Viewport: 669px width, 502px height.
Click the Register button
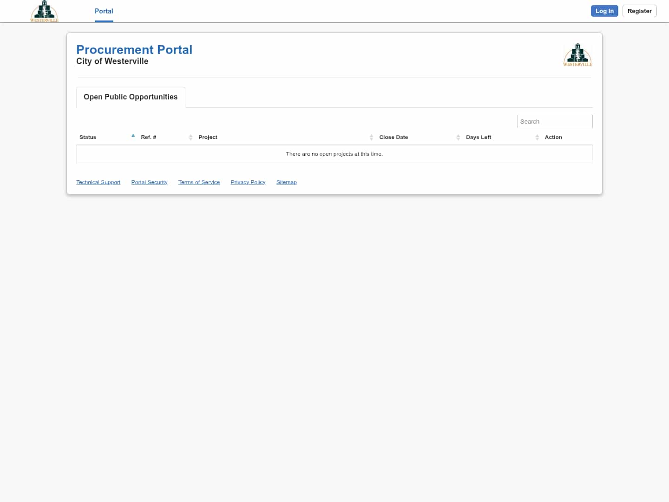click(639, 11)
